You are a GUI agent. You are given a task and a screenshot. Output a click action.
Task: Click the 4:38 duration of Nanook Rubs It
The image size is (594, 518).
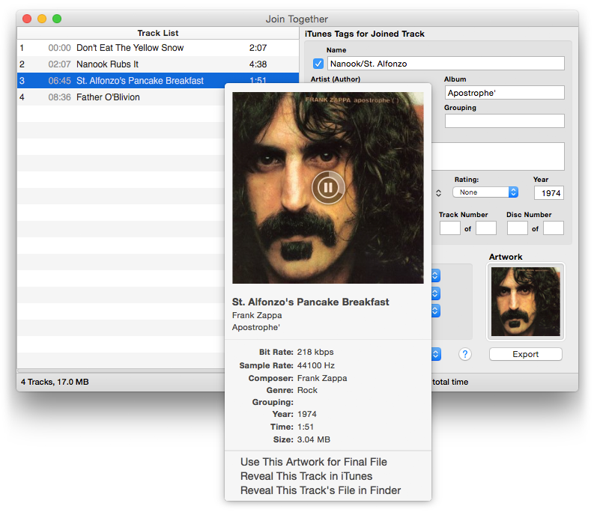point(258,64)
